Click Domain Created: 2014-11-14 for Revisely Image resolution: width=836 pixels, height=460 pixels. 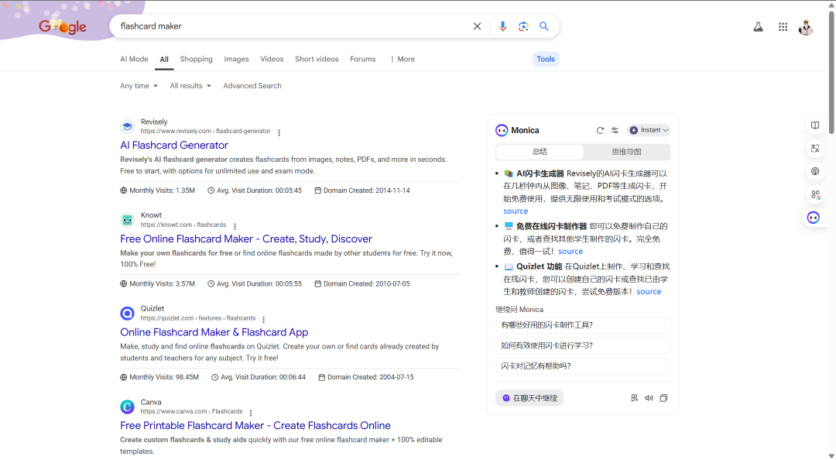pos(362,191)
